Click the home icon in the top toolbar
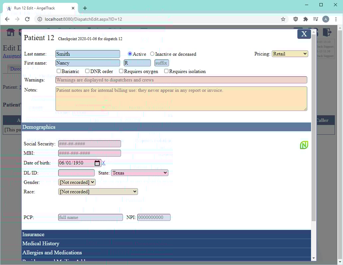Screen dimensions: 343x265 point(10,32)
